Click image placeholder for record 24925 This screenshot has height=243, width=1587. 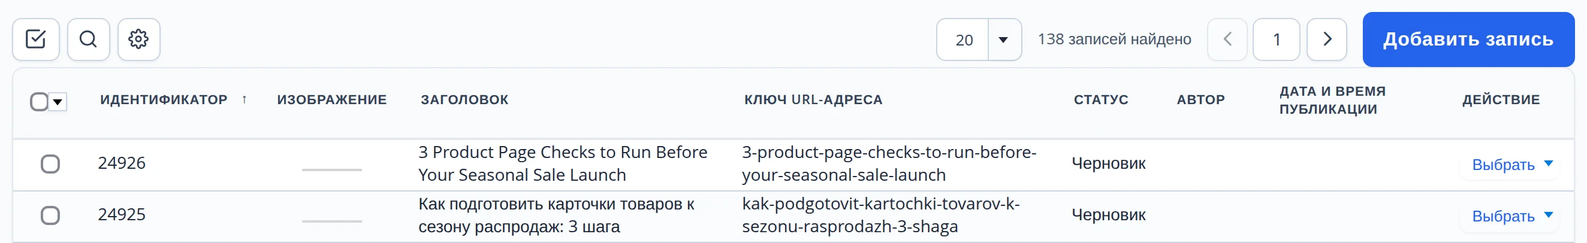coord(331,221)
